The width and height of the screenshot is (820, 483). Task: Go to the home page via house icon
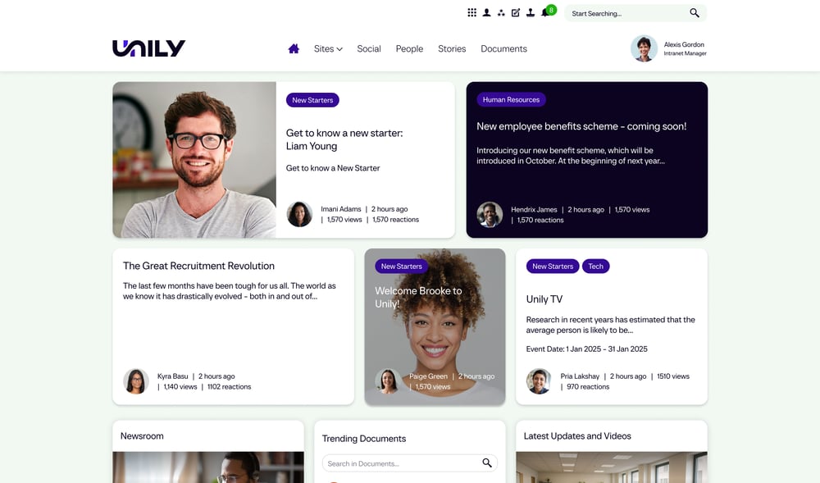point(294,48)
